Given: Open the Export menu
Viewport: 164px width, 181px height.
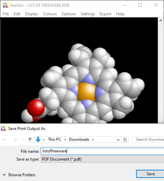Looking at the screenshot, I should tap(105, 14).
